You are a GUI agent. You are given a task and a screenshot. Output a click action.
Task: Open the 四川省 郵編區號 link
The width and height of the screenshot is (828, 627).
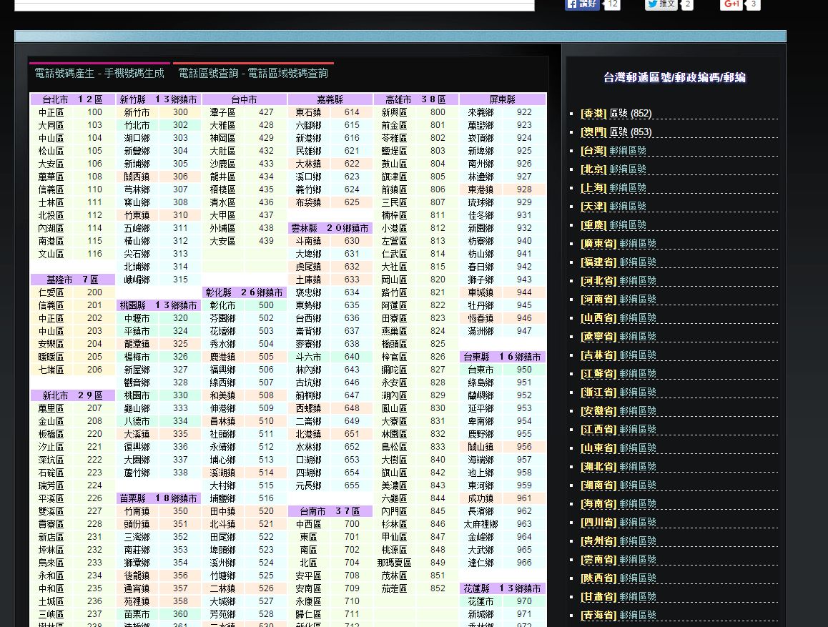point(618,523)
